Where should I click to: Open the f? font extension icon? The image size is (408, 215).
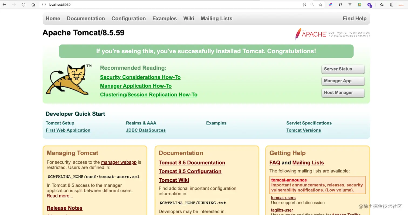click(x=341, y=5)
